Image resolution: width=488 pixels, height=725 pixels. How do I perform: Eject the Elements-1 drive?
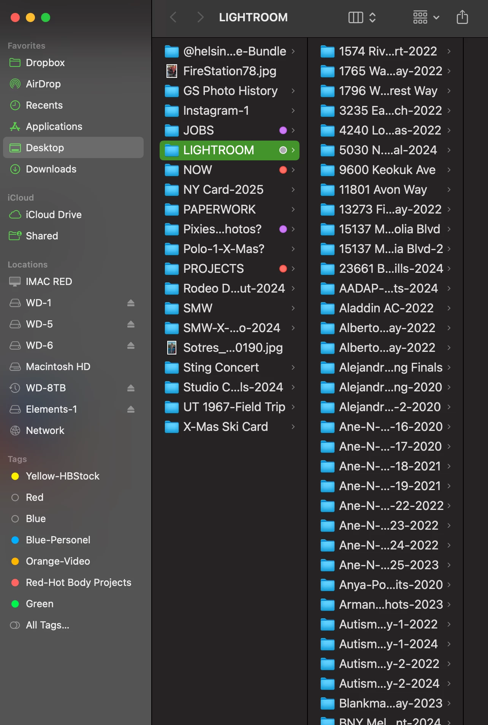pyautogui.click(x=131, y=409)
